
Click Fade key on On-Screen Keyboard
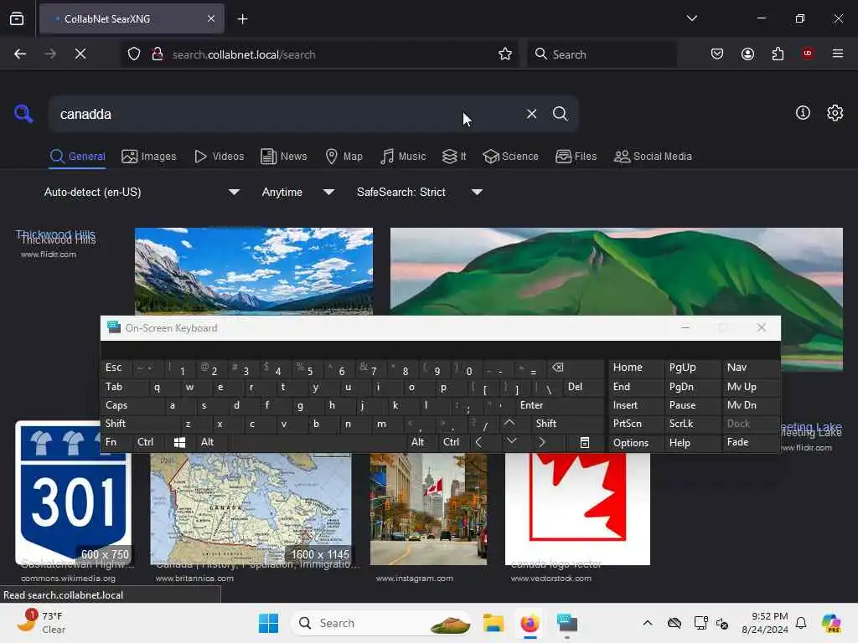tap(750, 442)
